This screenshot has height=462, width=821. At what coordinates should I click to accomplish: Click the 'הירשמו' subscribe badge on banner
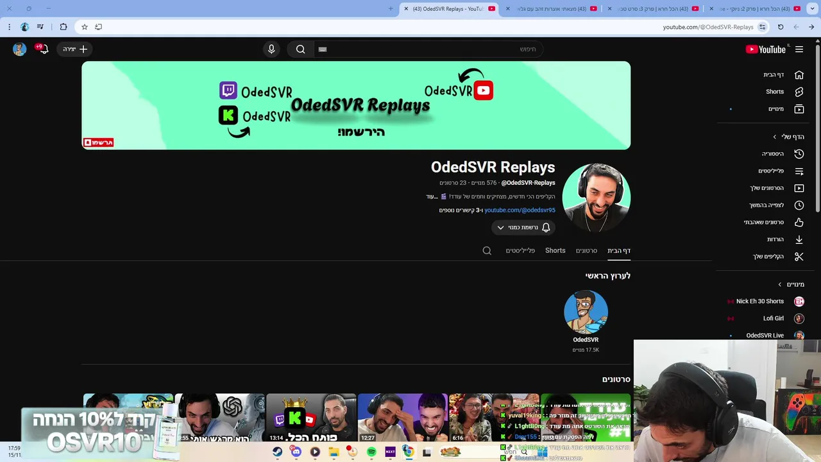click(x=98, y=142)
